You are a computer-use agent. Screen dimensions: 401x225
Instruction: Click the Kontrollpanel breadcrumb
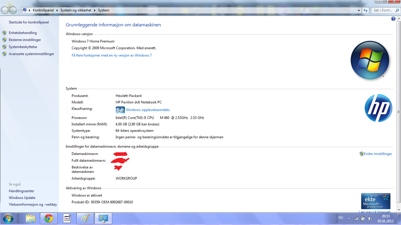tap(43, 10)
